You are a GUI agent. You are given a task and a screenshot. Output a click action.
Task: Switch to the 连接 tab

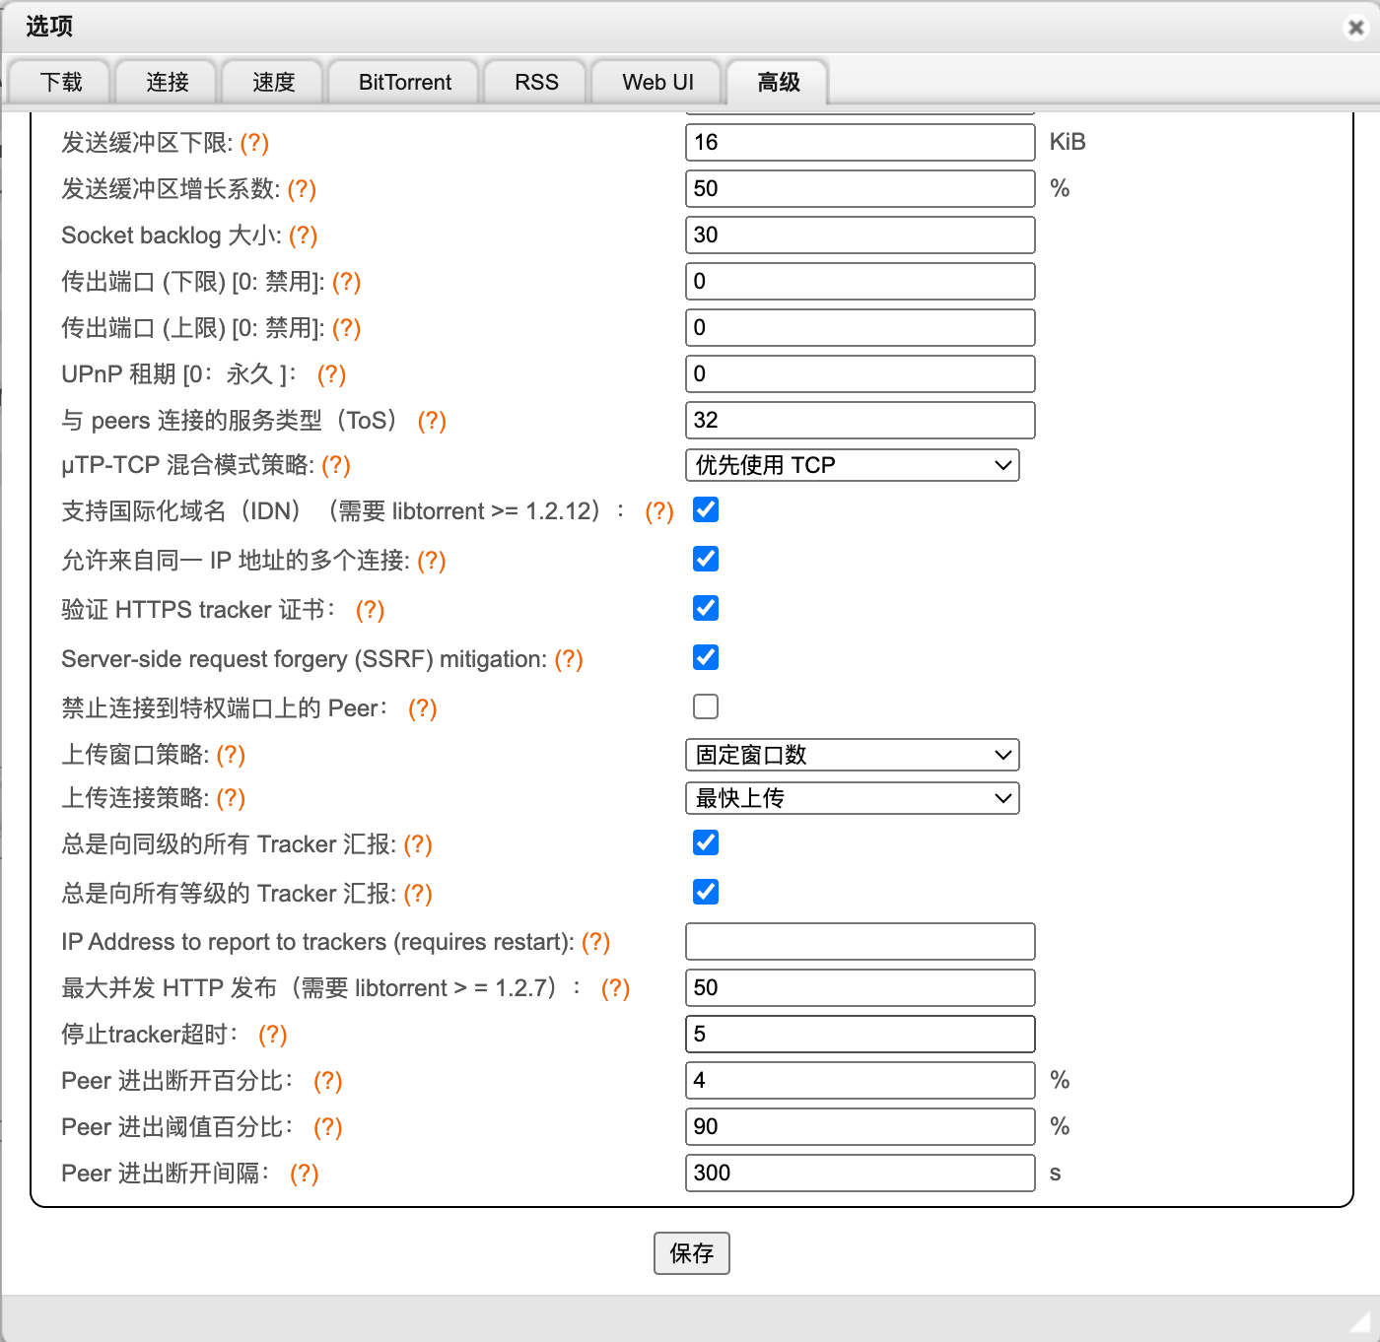tap(167, 82)
